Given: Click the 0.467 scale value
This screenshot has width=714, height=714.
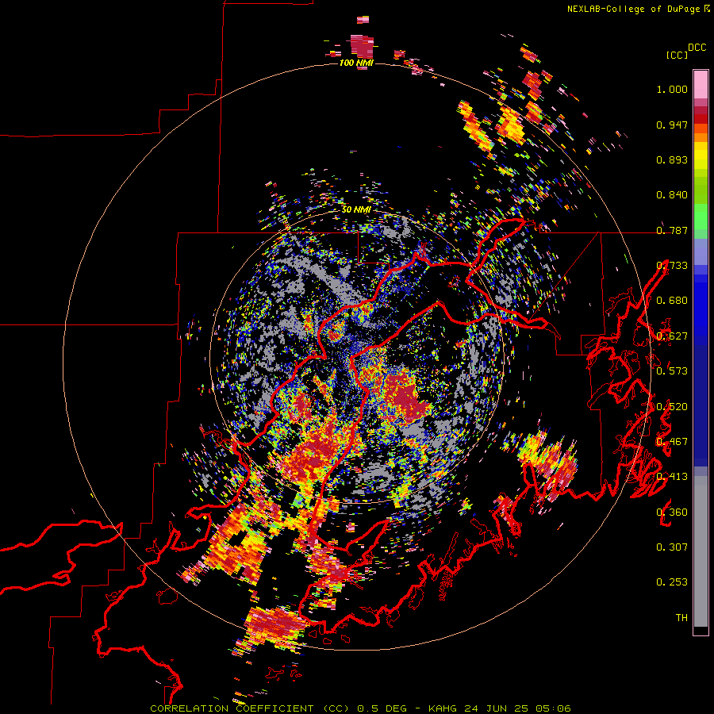Looking at the screenshot, I should (x=672, y=442).
